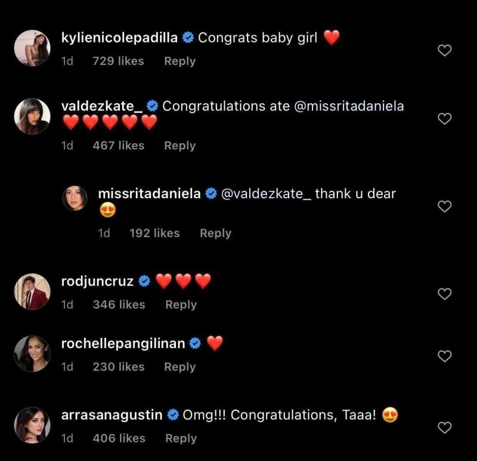Open valdezkate_ profile avatar
477x461 pixels.
pyautogui.click(x=32, y=116)
